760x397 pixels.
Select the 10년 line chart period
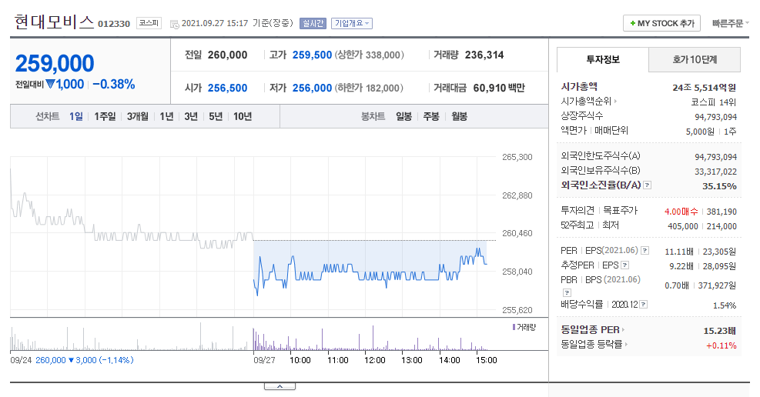pyautogui.click(x=243, y=117)
